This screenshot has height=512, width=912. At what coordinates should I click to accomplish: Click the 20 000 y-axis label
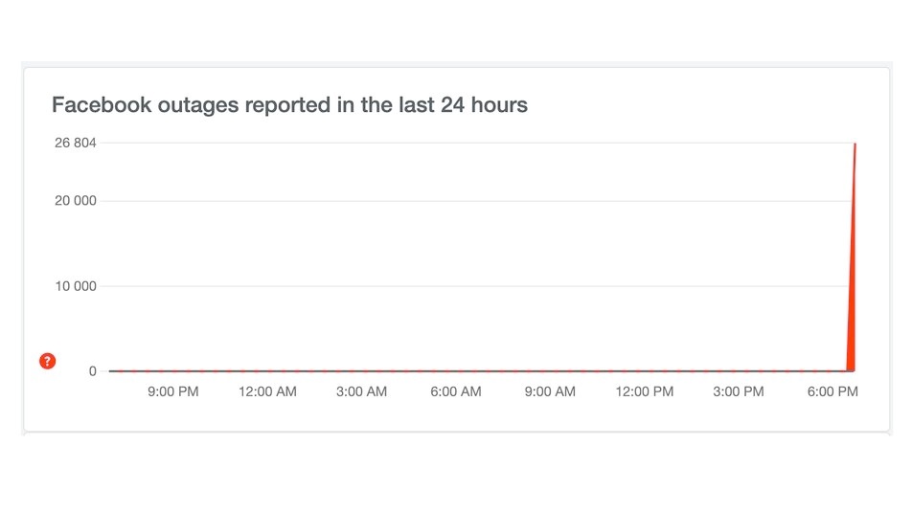(75, 201)
